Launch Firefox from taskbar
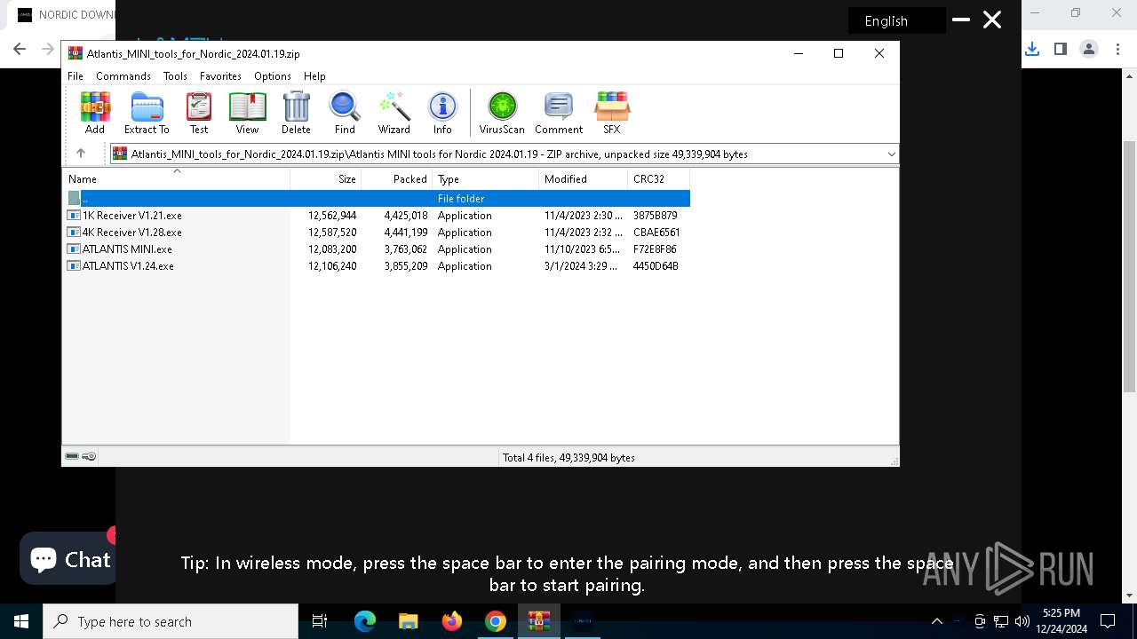Screen dimensions: 1137x639 (452, 621)
